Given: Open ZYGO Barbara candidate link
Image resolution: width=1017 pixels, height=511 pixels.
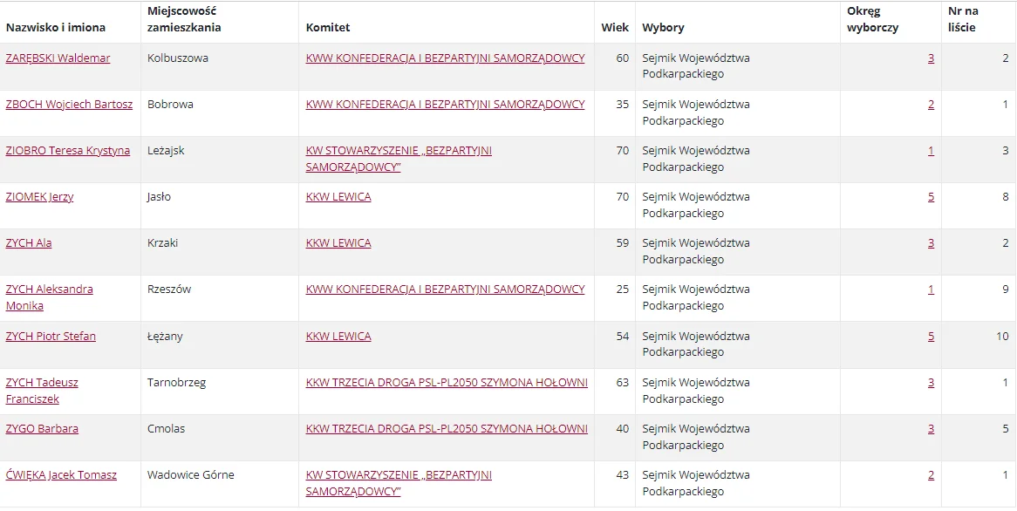Looking at the screenshot, I should 42,428.
